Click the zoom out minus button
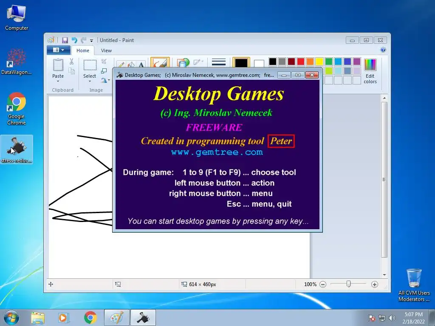The image size is (435, 326). (323, 284)
